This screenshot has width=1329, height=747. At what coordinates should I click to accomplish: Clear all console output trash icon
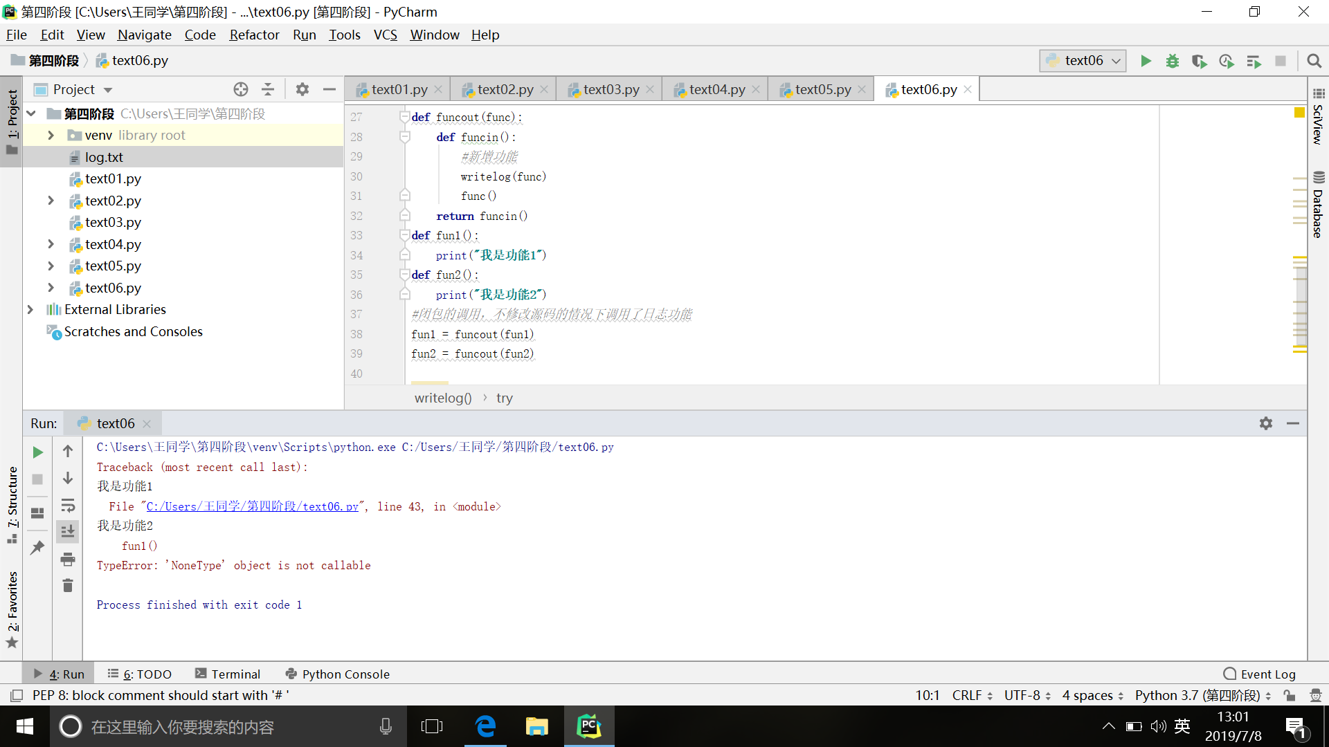click(68, 586)
